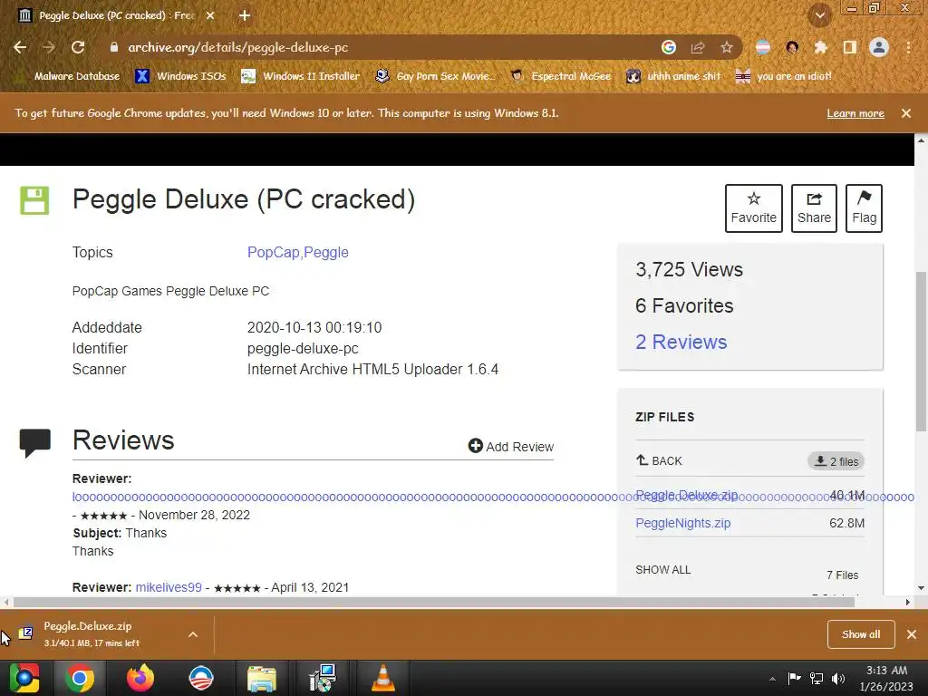Image resolution: width=928 pixels, height=696 pixels.
Task: Open the Chrome extensions puzzle icon
Action: pos(821,47)
